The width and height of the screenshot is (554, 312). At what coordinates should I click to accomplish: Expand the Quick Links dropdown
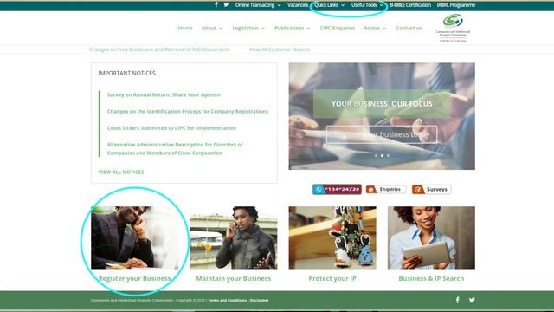(x=329, y=5)
